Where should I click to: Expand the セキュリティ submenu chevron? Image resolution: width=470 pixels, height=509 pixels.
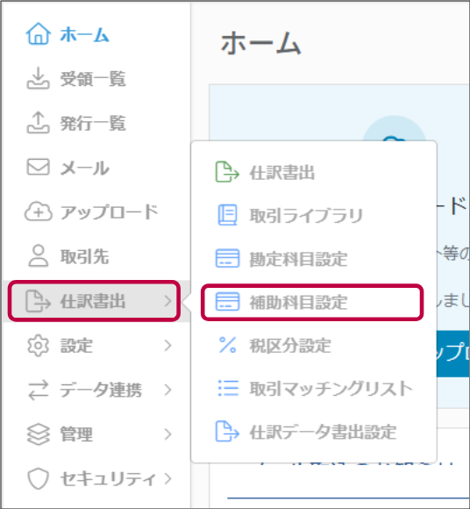pyautogui.click(x=167, y=478)
